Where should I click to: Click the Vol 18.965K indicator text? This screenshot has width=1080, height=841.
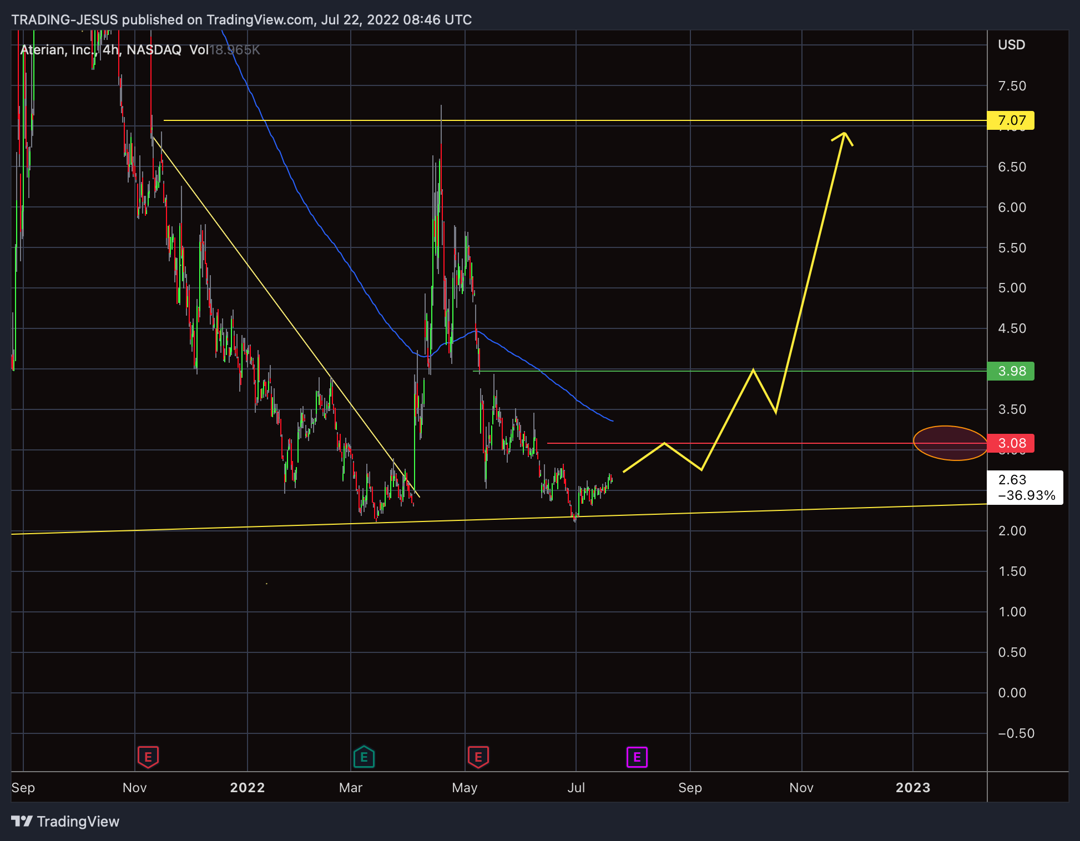(224, 50)
